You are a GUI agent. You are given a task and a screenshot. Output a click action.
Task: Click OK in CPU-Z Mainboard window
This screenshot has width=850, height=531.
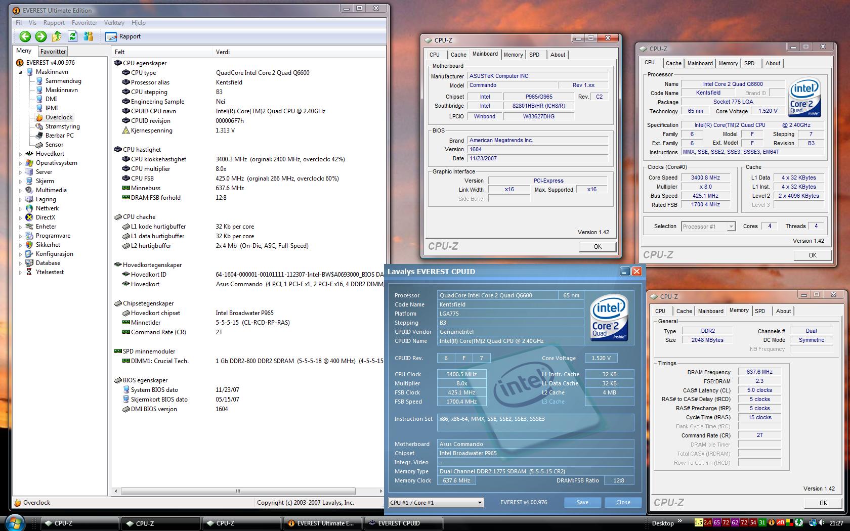point(598,247)
